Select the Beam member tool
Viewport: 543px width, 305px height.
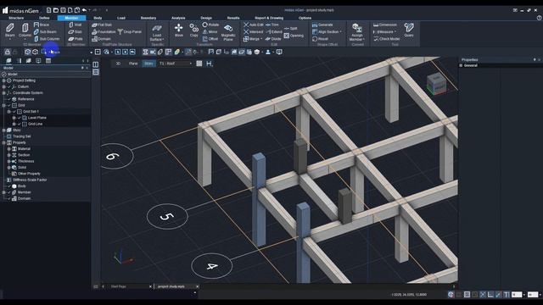click(10, 30)
